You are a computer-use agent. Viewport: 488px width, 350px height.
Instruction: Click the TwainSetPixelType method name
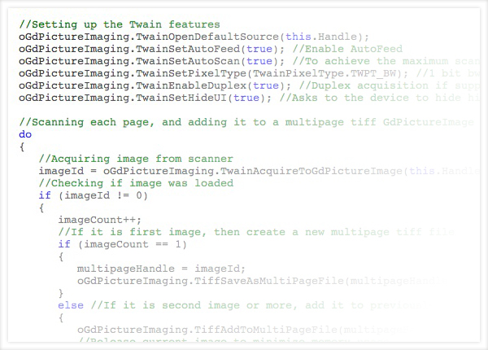(187, 73)
